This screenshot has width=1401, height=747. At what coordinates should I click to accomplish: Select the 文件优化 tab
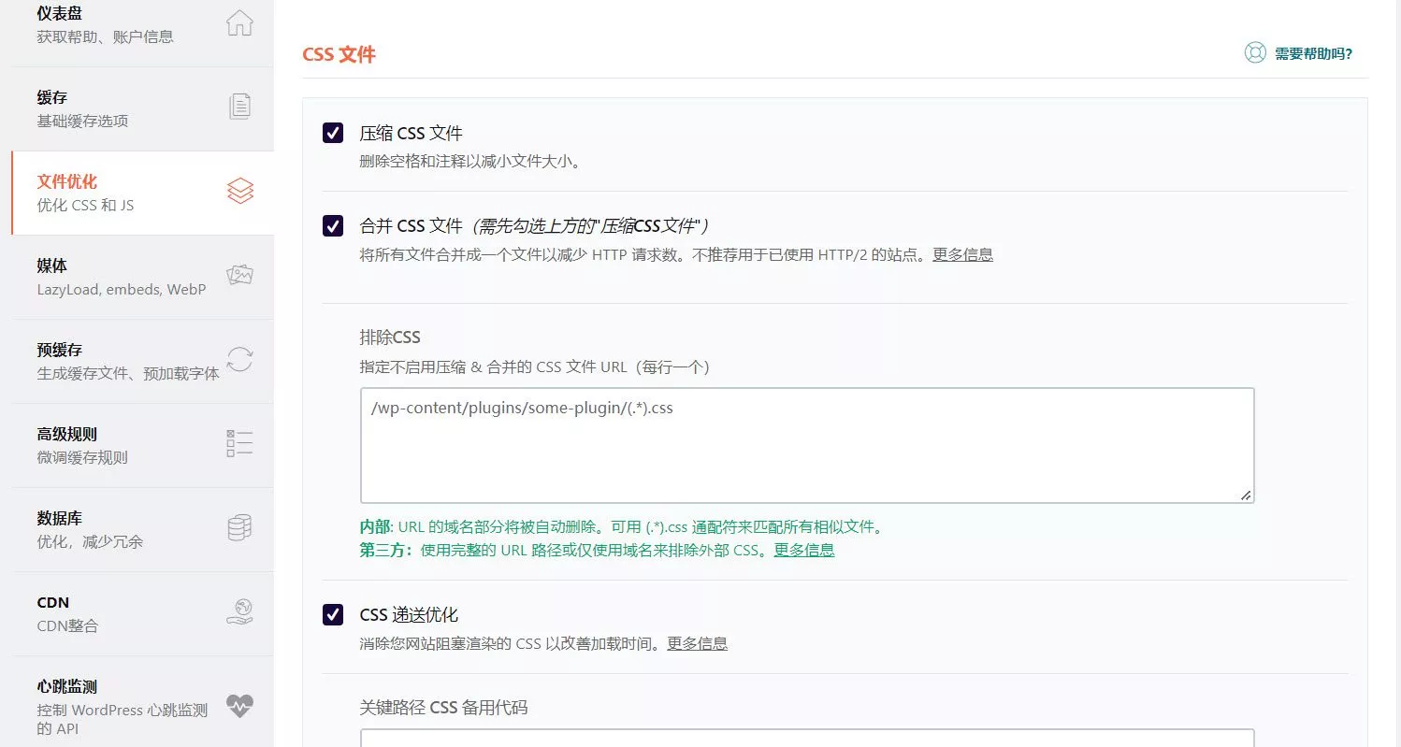142,193
